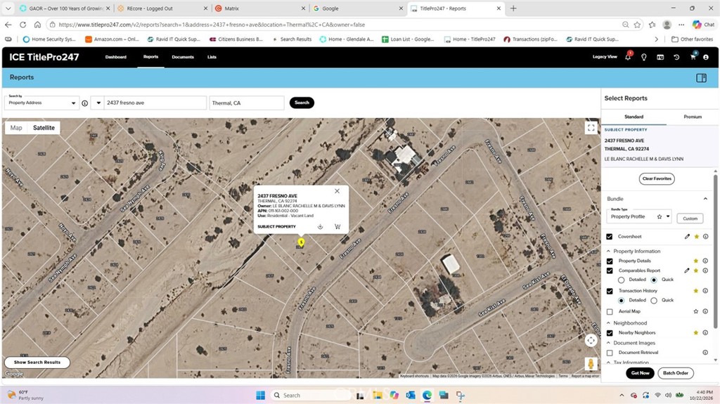Click the Legacy View link

tap(605, 57)
